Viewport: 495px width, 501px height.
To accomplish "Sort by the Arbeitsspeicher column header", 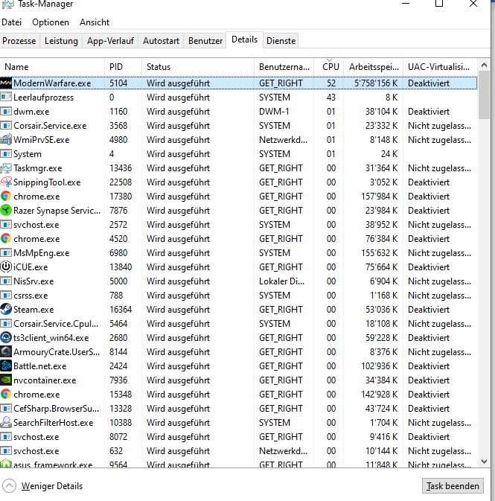I will point(373,67).
